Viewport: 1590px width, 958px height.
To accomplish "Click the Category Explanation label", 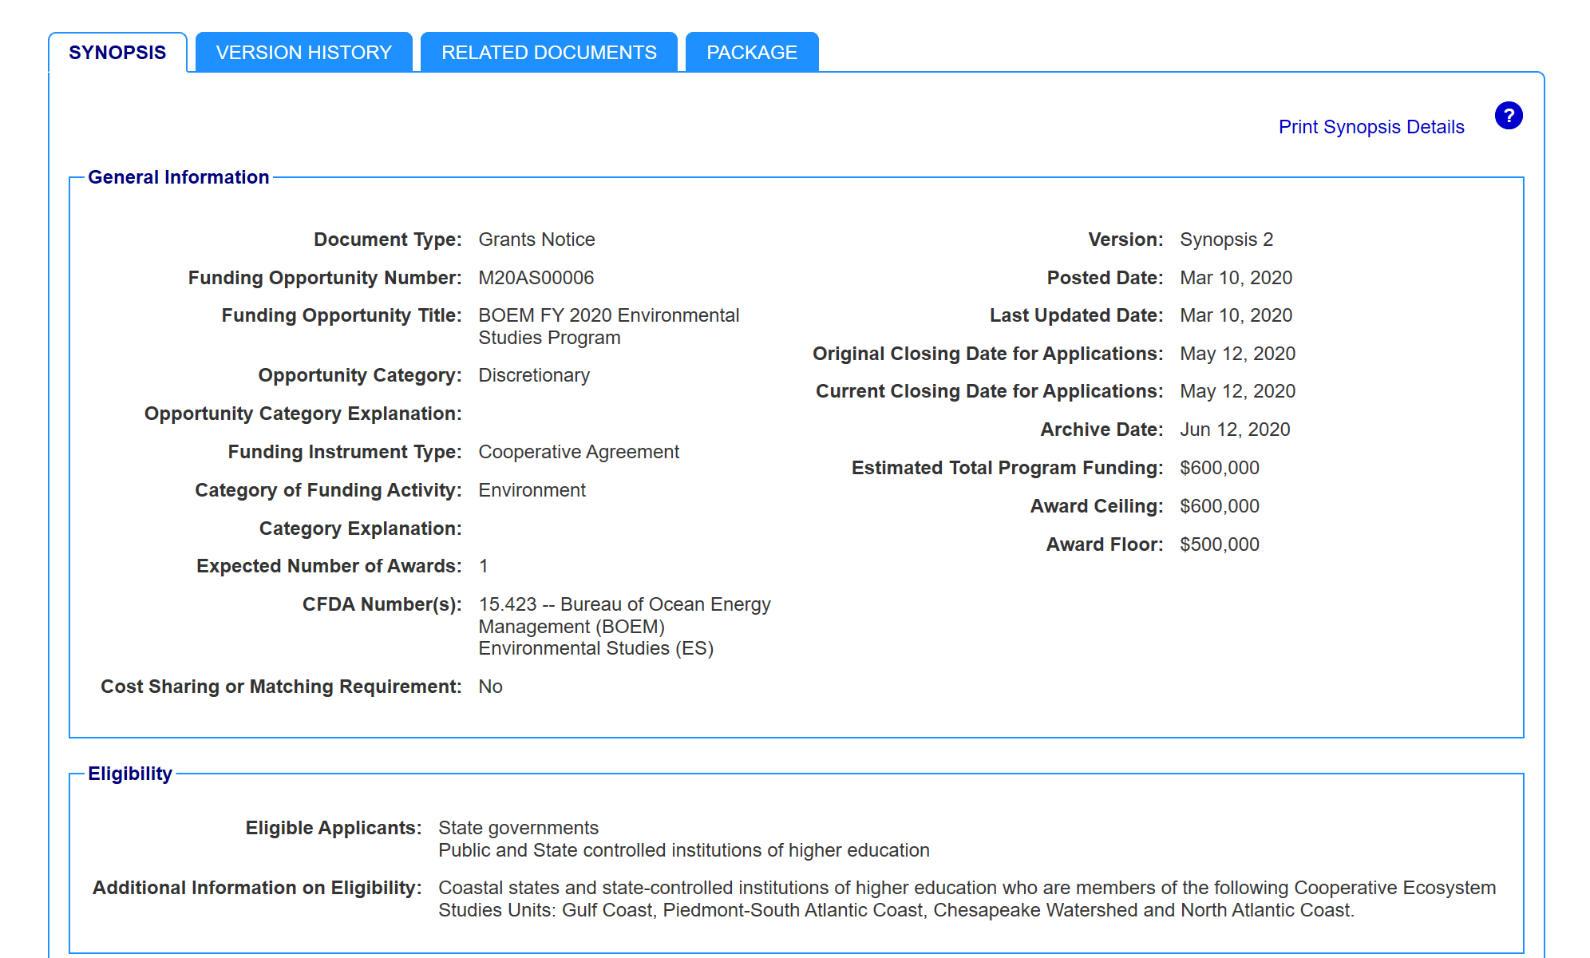I will pos(361,528).
